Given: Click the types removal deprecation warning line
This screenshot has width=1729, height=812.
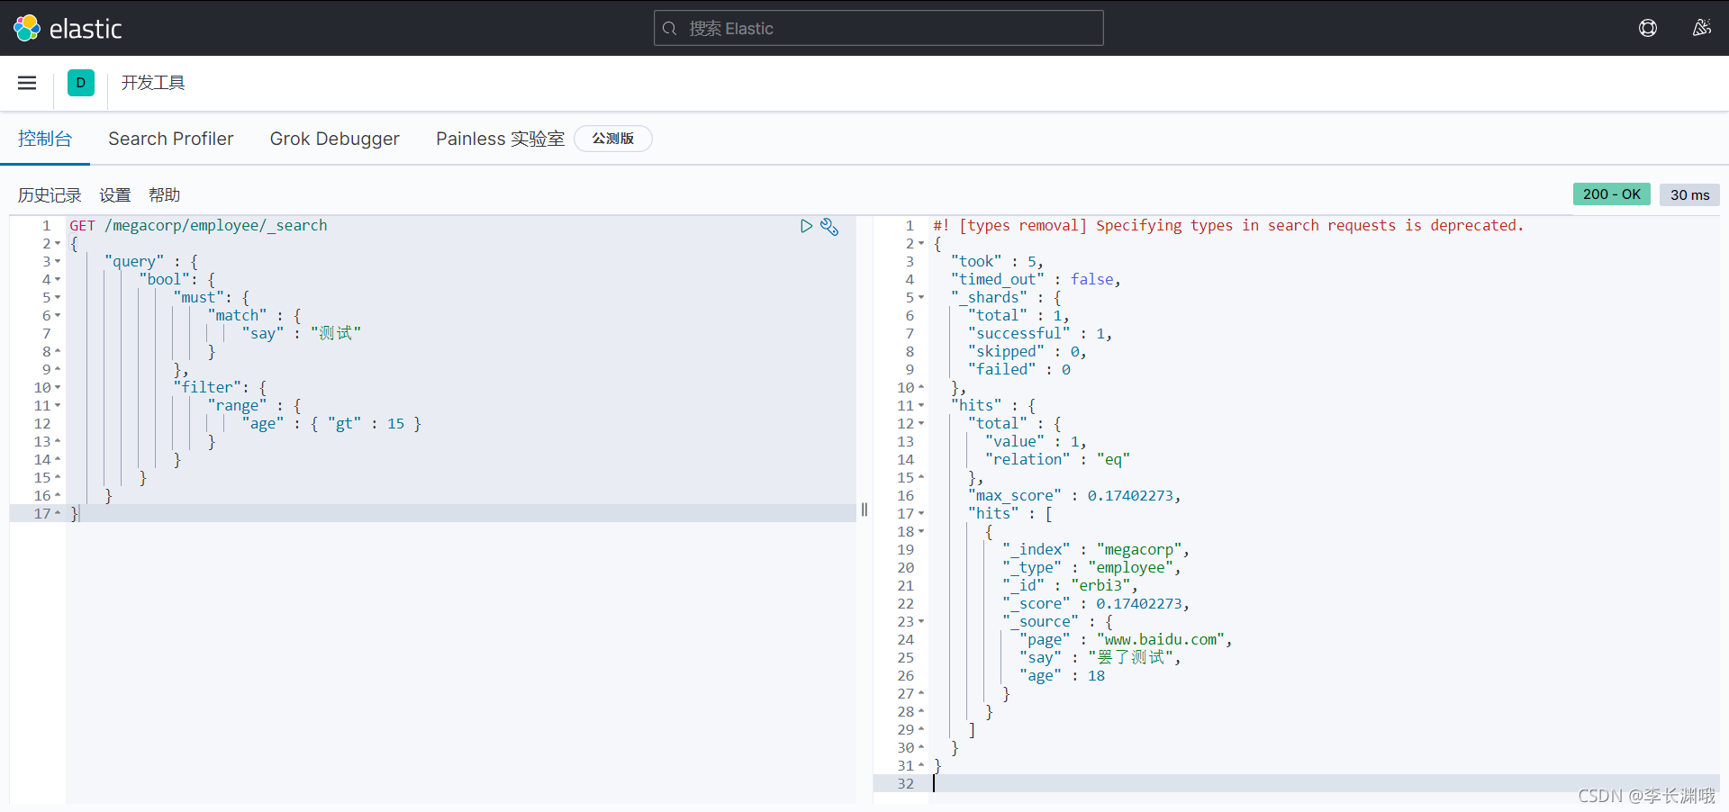Looking at the screenshot, I should coord(1228,226).
